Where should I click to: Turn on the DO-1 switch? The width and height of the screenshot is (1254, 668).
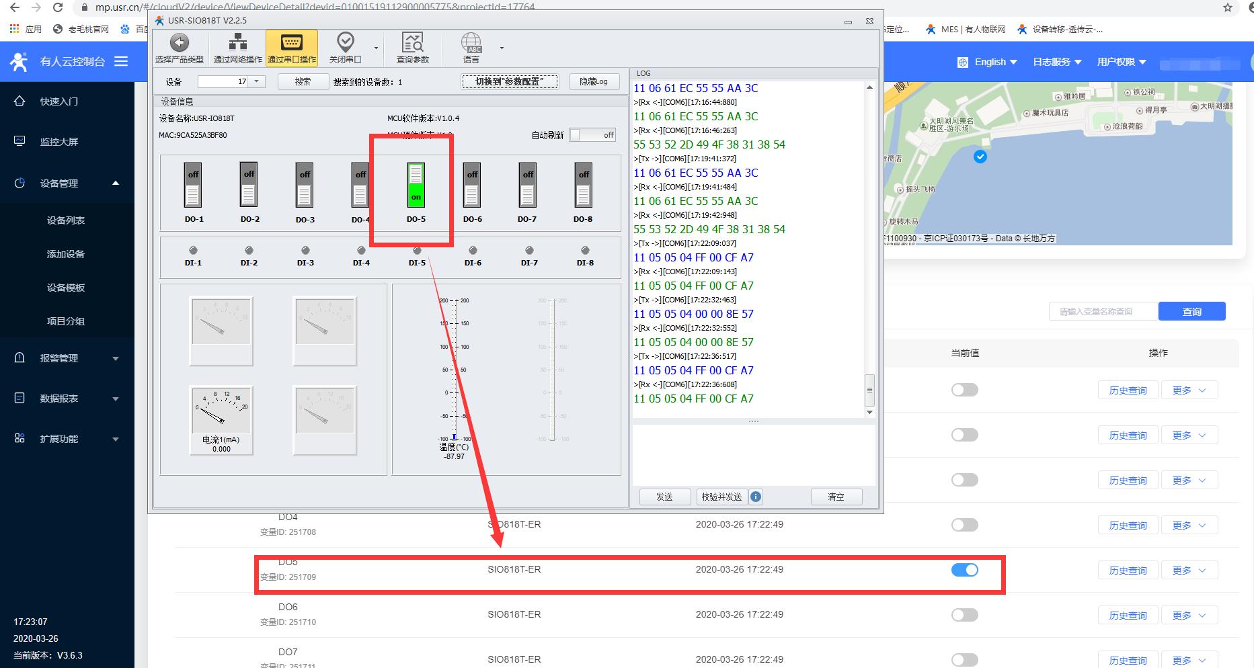click(x=193, y=185)
